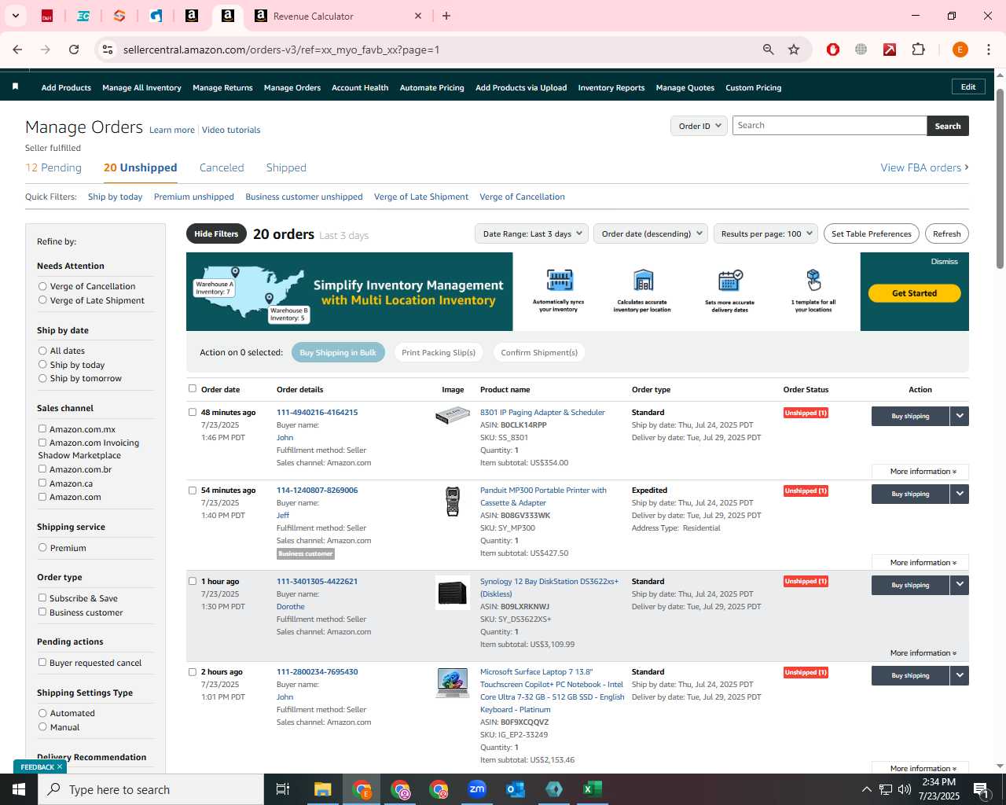
Task: Open the browser zoom magnifier icon
Action: [x=769, y=50]
